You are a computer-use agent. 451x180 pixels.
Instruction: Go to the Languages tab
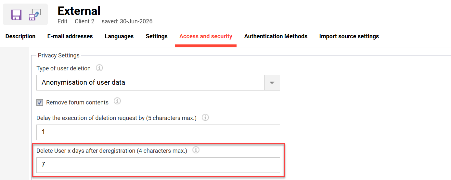pyautogui.click(x=119, y=36)
